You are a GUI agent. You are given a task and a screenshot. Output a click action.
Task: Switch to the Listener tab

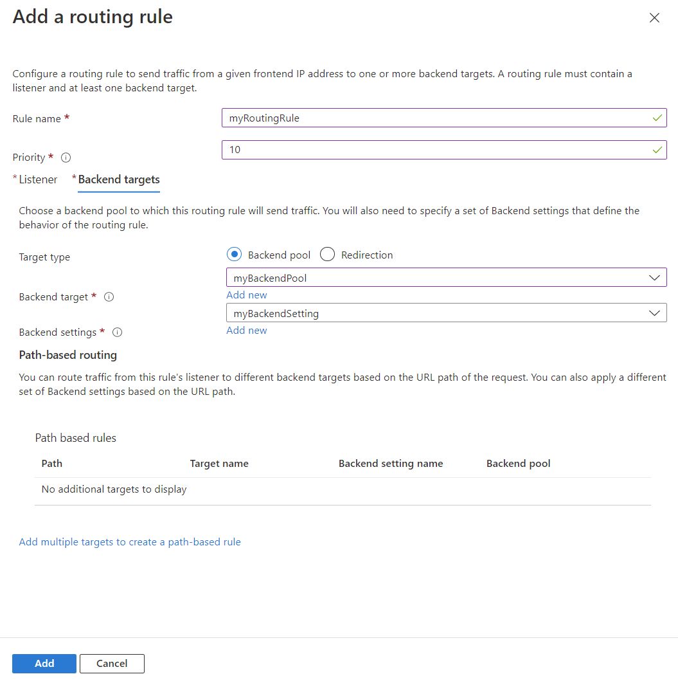pos(38,179)
